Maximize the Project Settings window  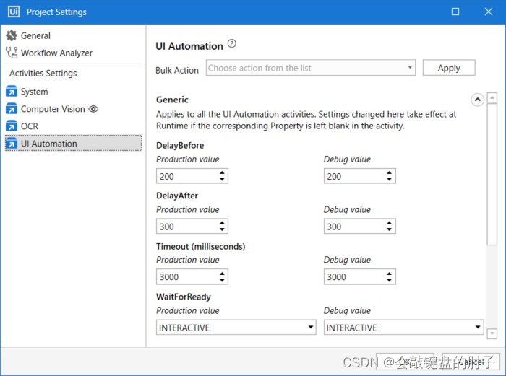455,12
